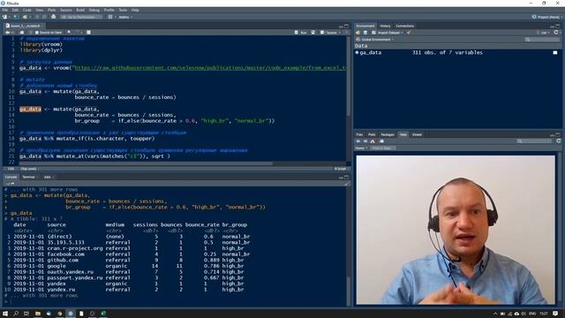Image resolution: width=565 pixels, height=318 pixels.
Task: Switch to the Plots tab
Action: [372, 134]
